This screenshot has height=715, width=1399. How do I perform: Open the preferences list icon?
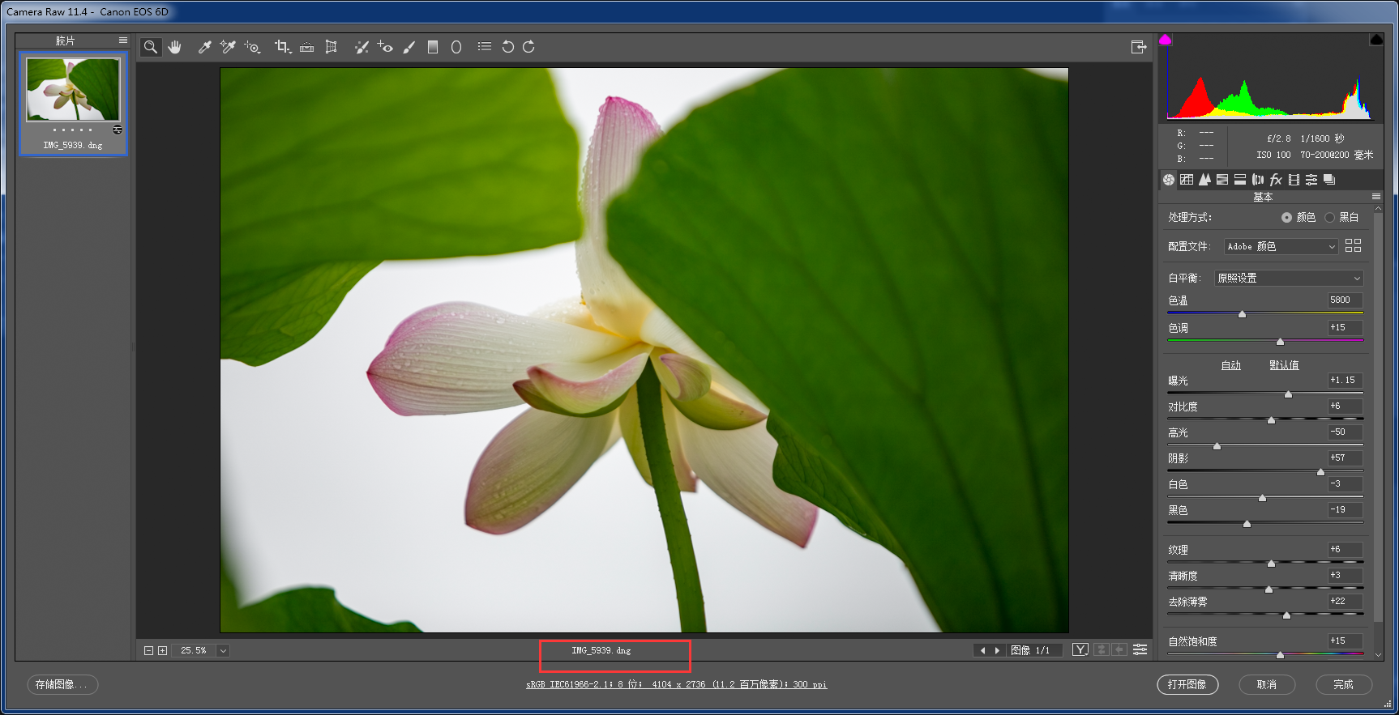tap(485, 47)
